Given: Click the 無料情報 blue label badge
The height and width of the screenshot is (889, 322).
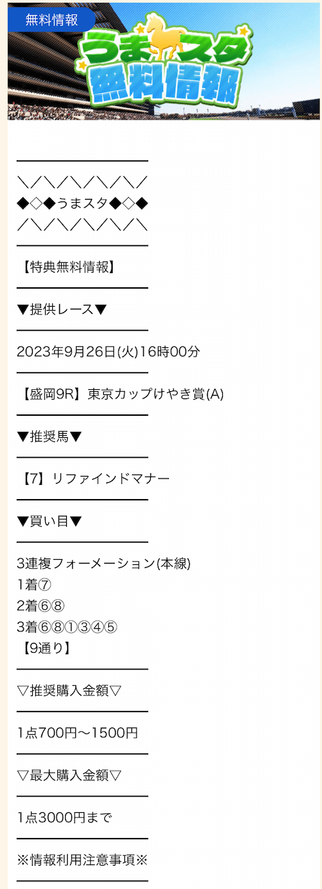Looking at the screenshot, I should pos(52,20).
